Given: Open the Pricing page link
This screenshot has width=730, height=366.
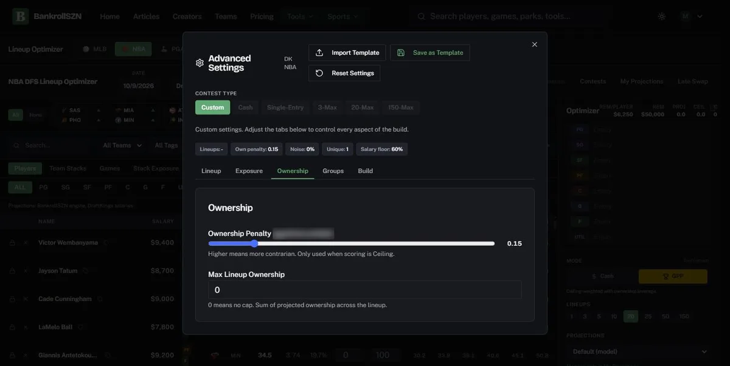Looking at the screenshot, I should (262, 16).
